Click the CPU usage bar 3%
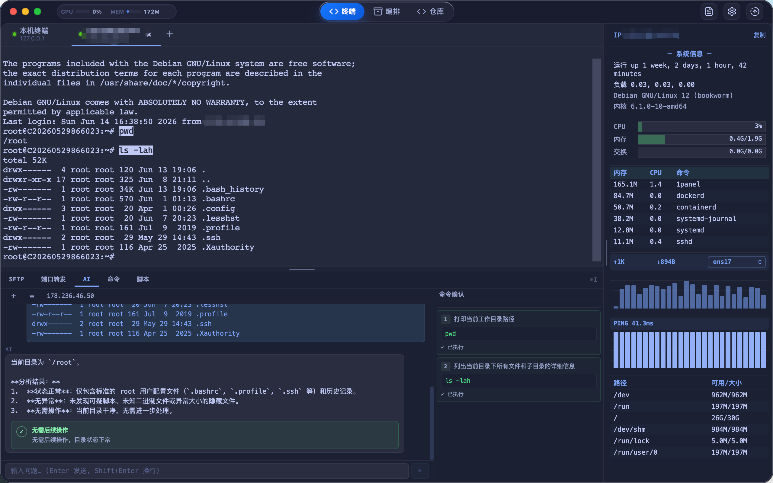The height and width of the screenshot is (483, 773). (x=701, y=126)
